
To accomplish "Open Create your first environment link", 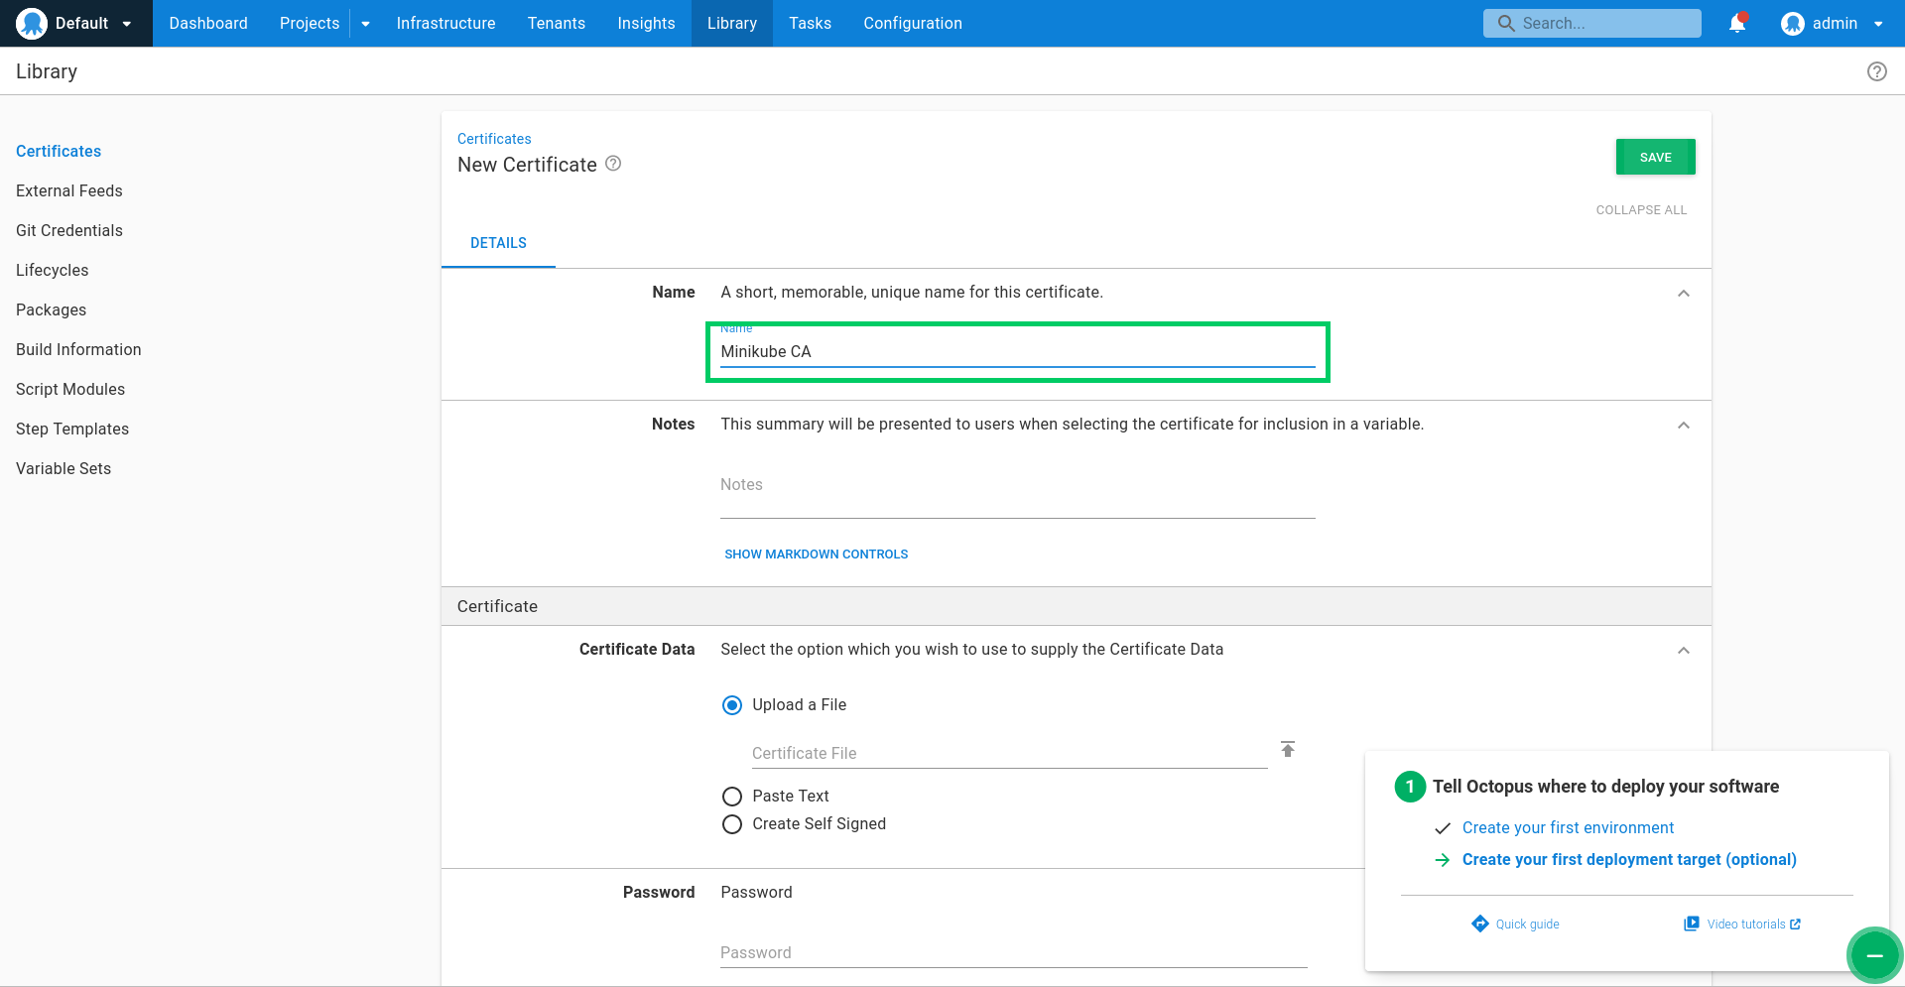I will pos(1568,827).
